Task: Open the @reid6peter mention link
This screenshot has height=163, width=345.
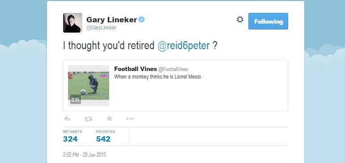Action: (184, 46)
